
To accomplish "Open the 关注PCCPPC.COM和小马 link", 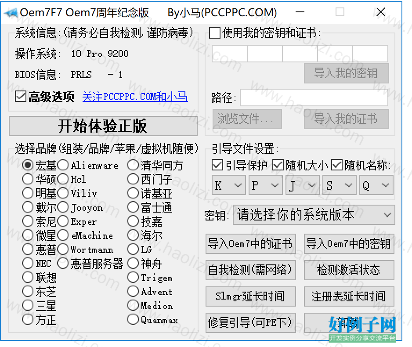I will coord(135,96).
